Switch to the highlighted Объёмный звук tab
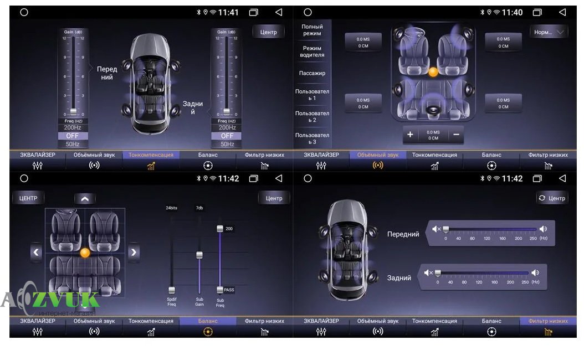 [378, 155]
